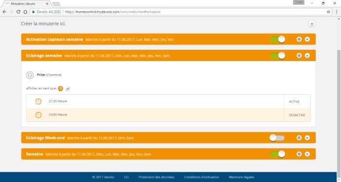Toggle off Activation capteurs semaine switch
The width and height of the screenshot is (341, 182).
278,39
